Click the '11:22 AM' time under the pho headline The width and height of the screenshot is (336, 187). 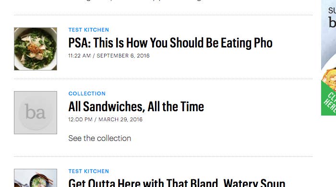pos(80,56)
